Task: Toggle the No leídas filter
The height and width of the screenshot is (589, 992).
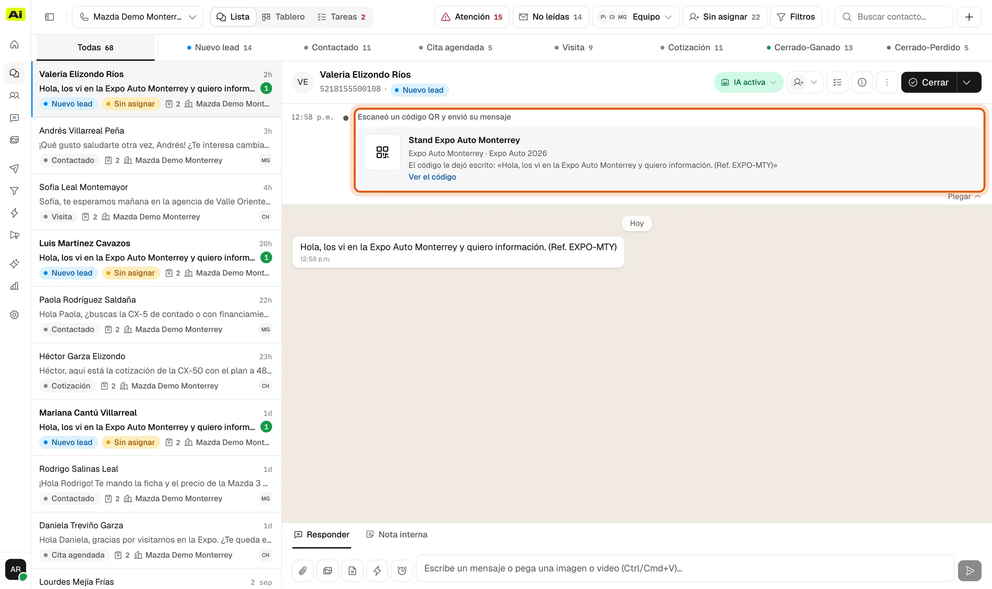Action: 550,17
